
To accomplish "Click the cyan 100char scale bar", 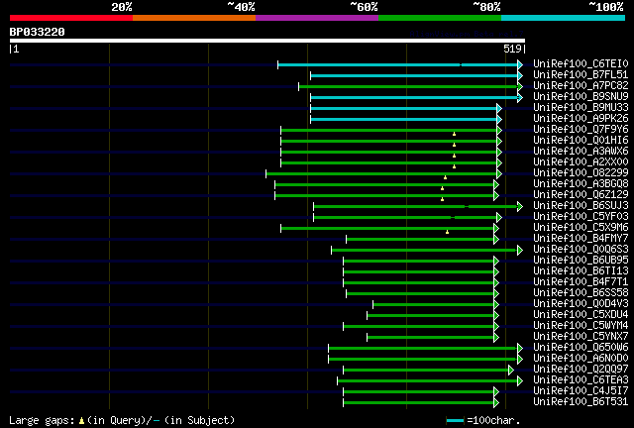I will click(455, 421).
